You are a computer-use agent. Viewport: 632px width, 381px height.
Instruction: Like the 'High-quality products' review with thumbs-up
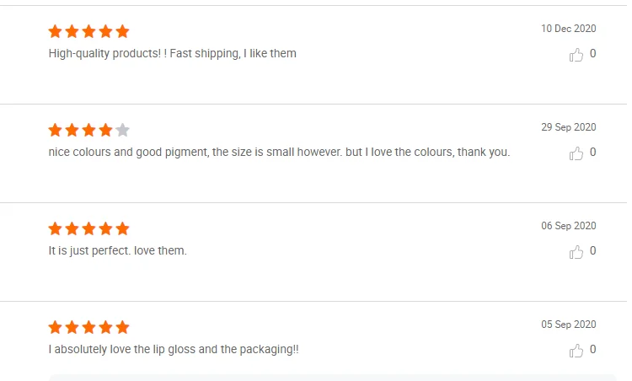coord(576,55)
